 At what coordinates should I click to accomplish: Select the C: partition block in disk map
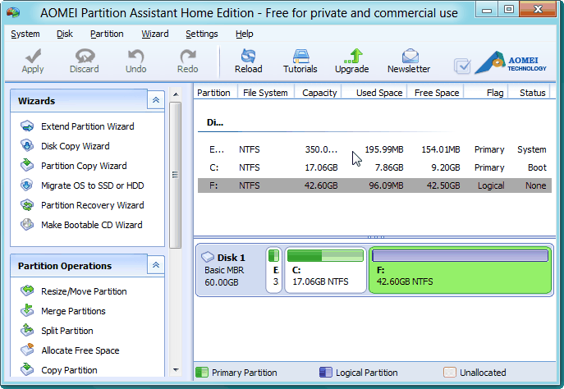326,270
